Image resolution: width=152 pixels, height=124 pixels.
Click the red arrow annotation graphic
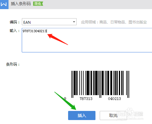[x=57, y=39]
